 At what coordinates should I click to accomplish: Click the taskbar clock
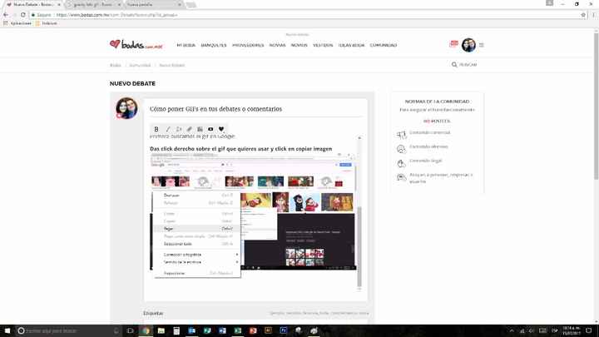tap(572, 331)
